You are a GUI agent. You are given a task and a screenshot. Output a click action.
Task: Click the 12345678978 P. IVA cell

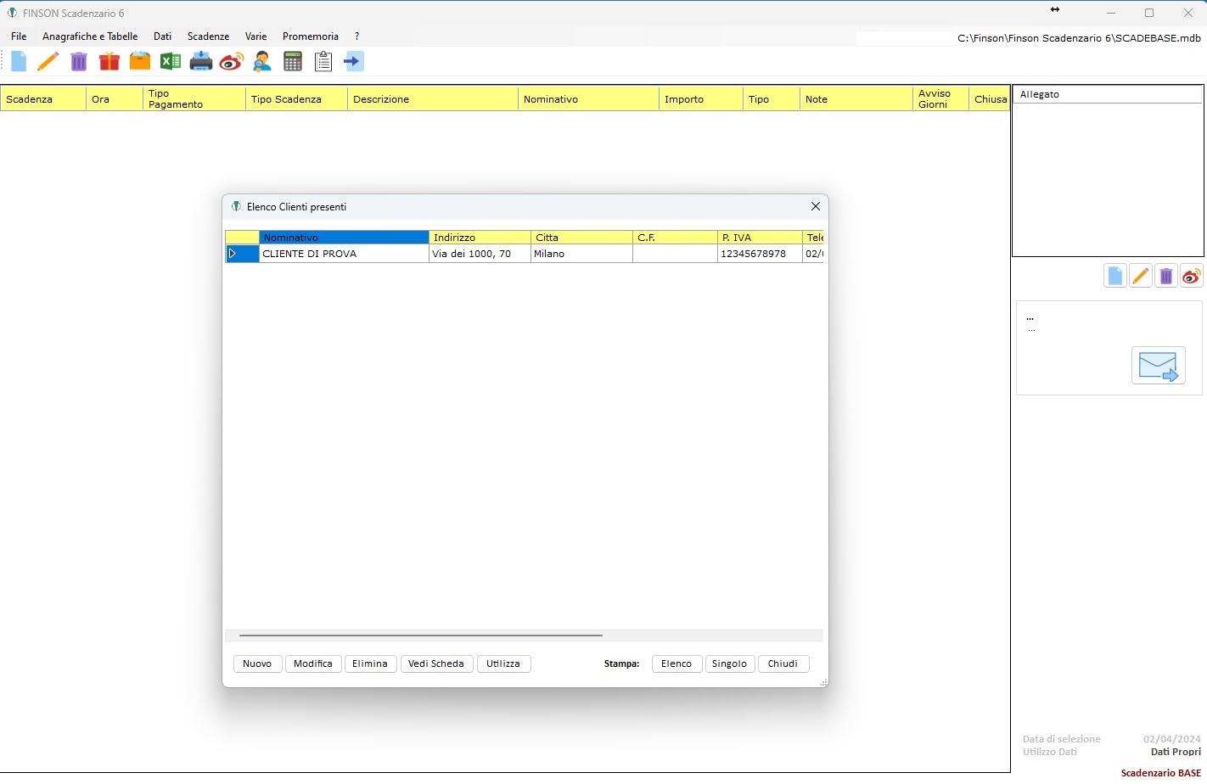coord(760,254)
